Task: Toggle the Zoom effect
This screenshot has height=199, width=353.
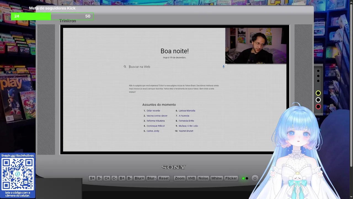Action: coord(180,178)
